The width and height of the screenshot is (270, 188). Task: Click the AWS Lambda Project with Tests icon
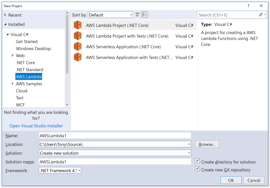[78, 36]
